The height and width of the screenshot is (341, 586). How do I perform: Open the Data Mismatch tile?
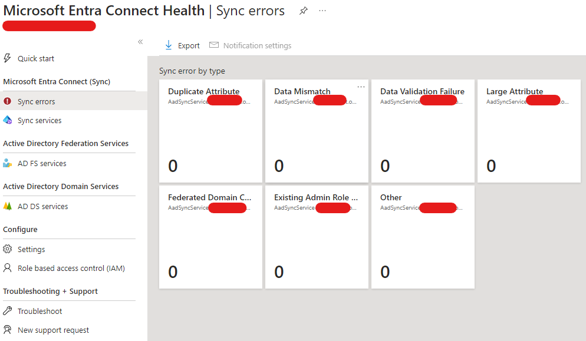pyautogui.click(x=317, y=131)
